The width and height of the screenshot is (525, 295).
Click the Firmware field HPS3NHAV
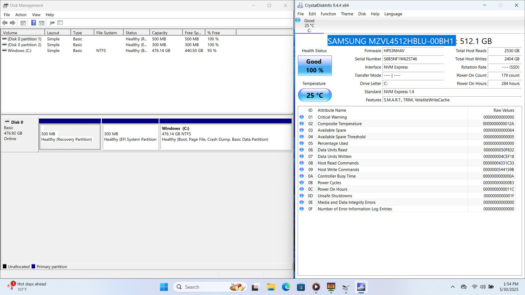pyautogui.click(x=413, y=51)
